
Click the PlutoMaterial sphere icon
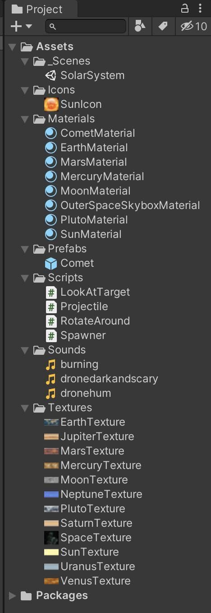tap(51, 220)
